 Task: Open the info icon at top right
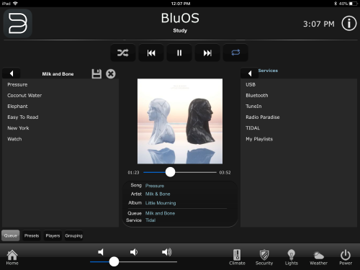(349, 24)
